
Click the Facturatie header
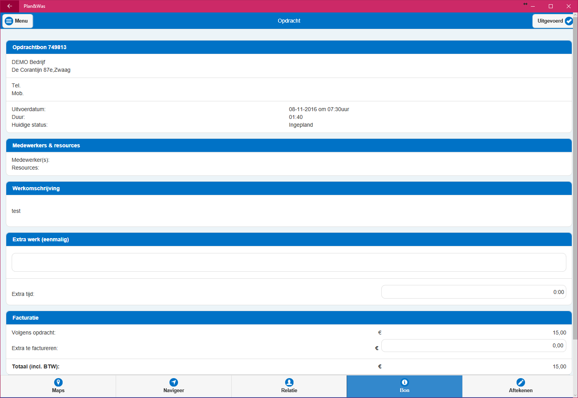289,318
